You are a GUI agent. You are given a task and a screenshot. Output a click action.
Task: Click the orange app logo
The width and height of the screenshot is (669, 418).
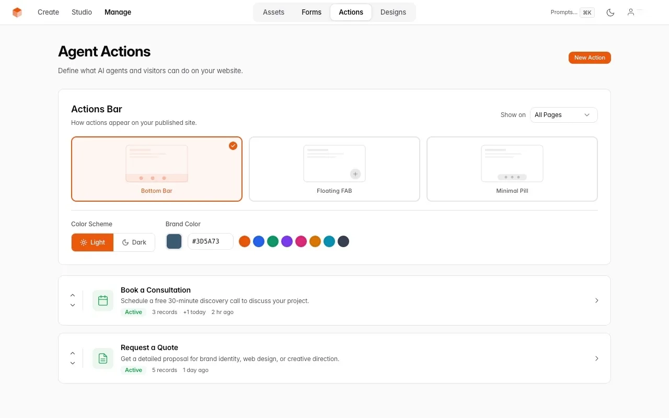click(17, 12)
